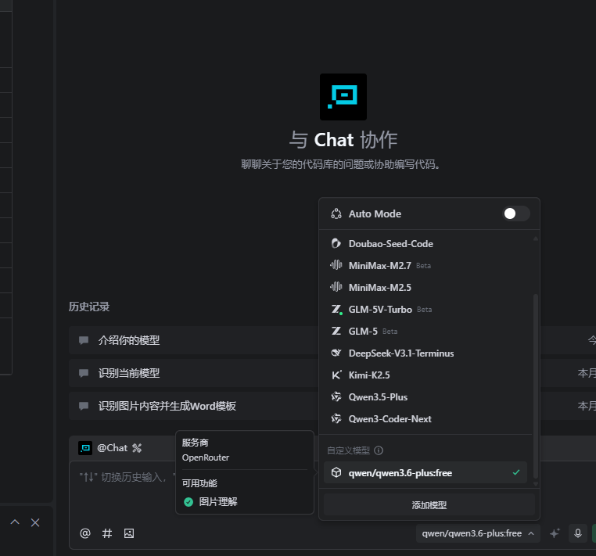Open history item 介绍你的模型
The image size is (596, 556).
pos(129,341)
